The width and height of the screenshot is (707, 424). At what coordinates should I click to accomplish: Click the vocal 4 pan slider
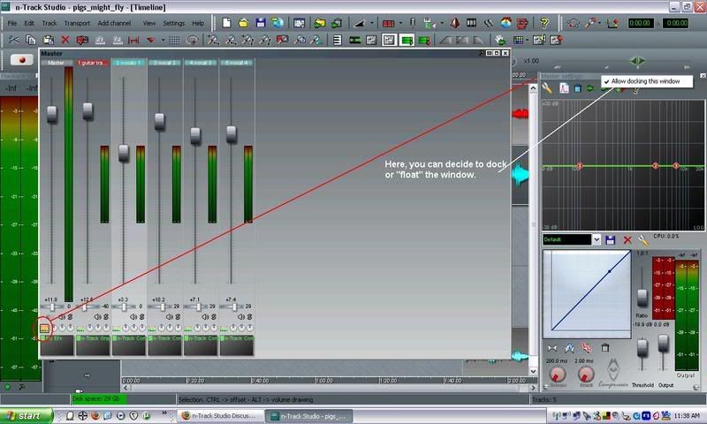click(232, 307)
